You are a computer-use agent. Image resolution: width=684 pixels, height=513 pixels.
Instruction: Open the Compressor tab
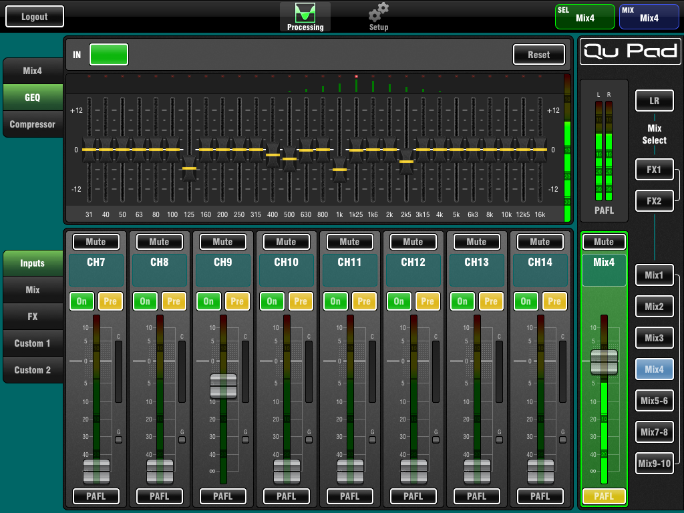coord(33,124)
